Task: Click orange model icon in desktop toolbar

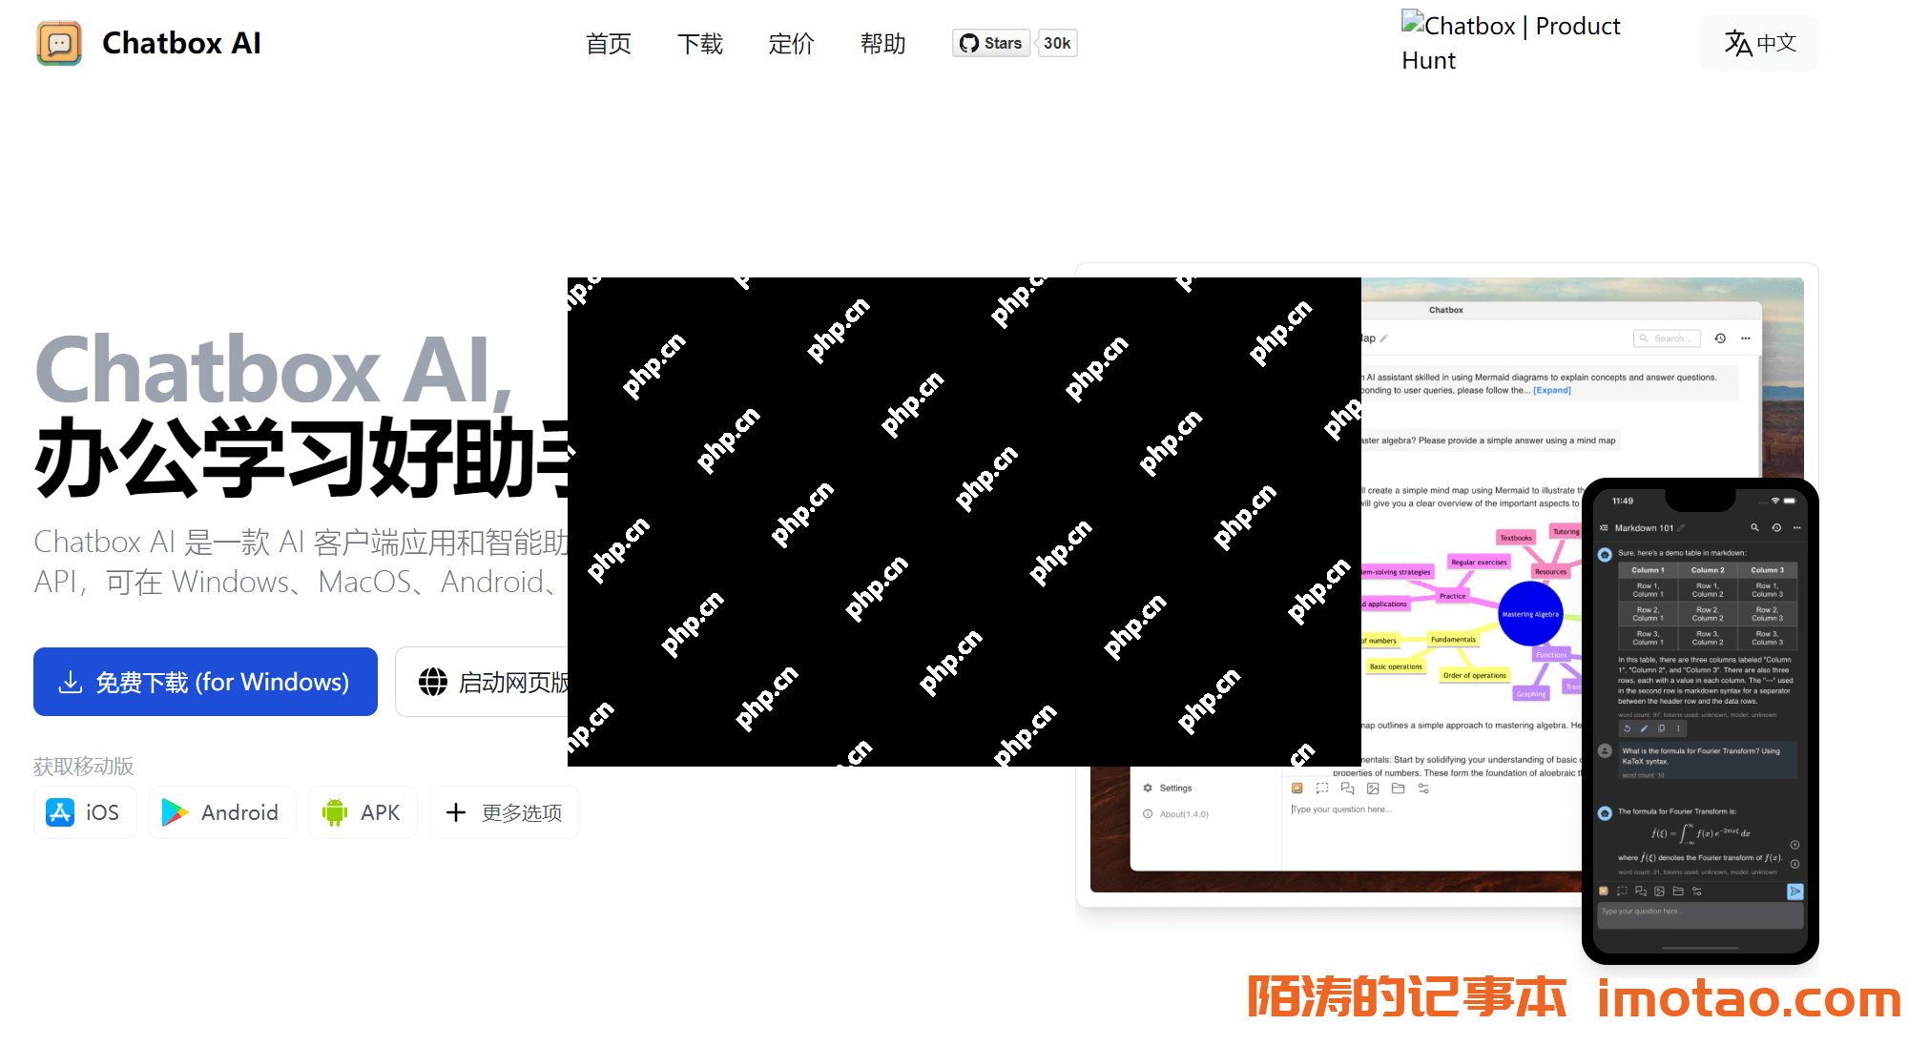Action: click(1297, 789)
